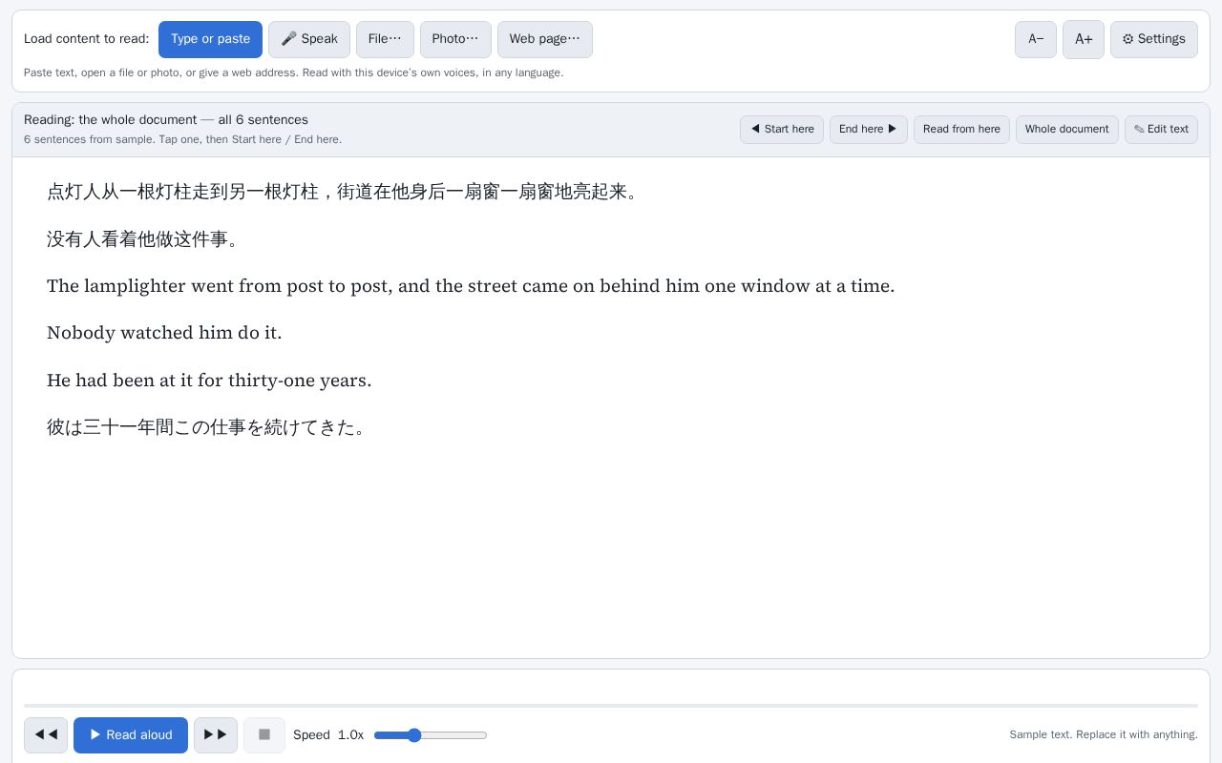Select sentence "Nobody watched him do it."

[x=164, y=333]
